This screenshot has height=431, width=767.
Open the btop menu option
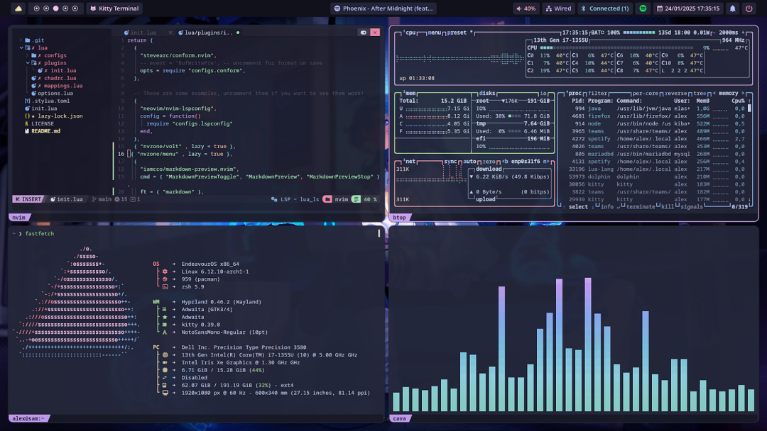435,33
